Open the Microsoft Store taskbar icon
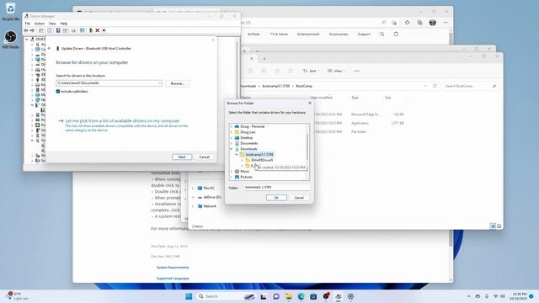Image resolution: width=539 pixels, height=303 pixels. pyautogui.click(x=313, y=296)
